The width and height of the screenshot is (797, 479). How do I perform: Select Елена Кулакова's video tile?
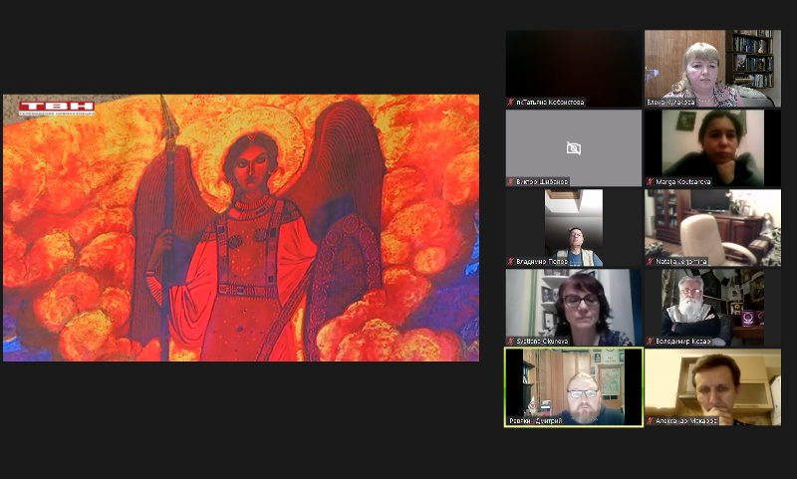tap(712, 69)
